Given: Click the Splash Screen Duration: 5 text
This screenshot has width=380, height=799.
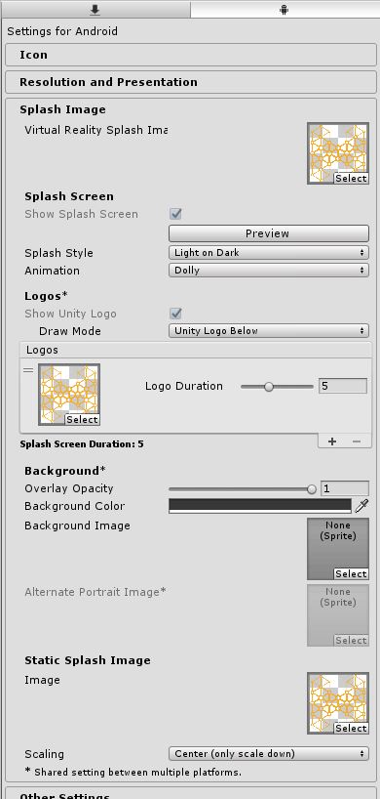Looking at the screenshot, I should click(x=82, y=443).
